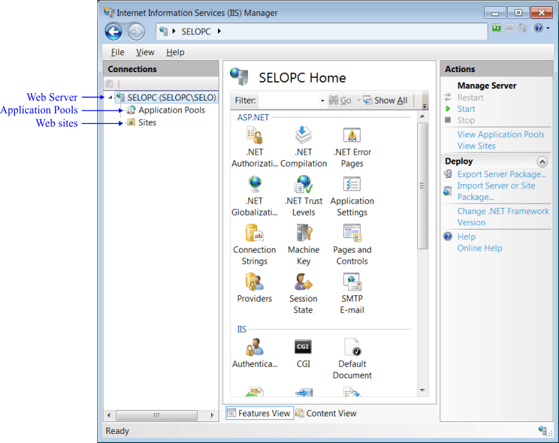This screenshot has height=443, width=559.
Task: Click the Help link in Actions pane
Action: pos(466,237)
